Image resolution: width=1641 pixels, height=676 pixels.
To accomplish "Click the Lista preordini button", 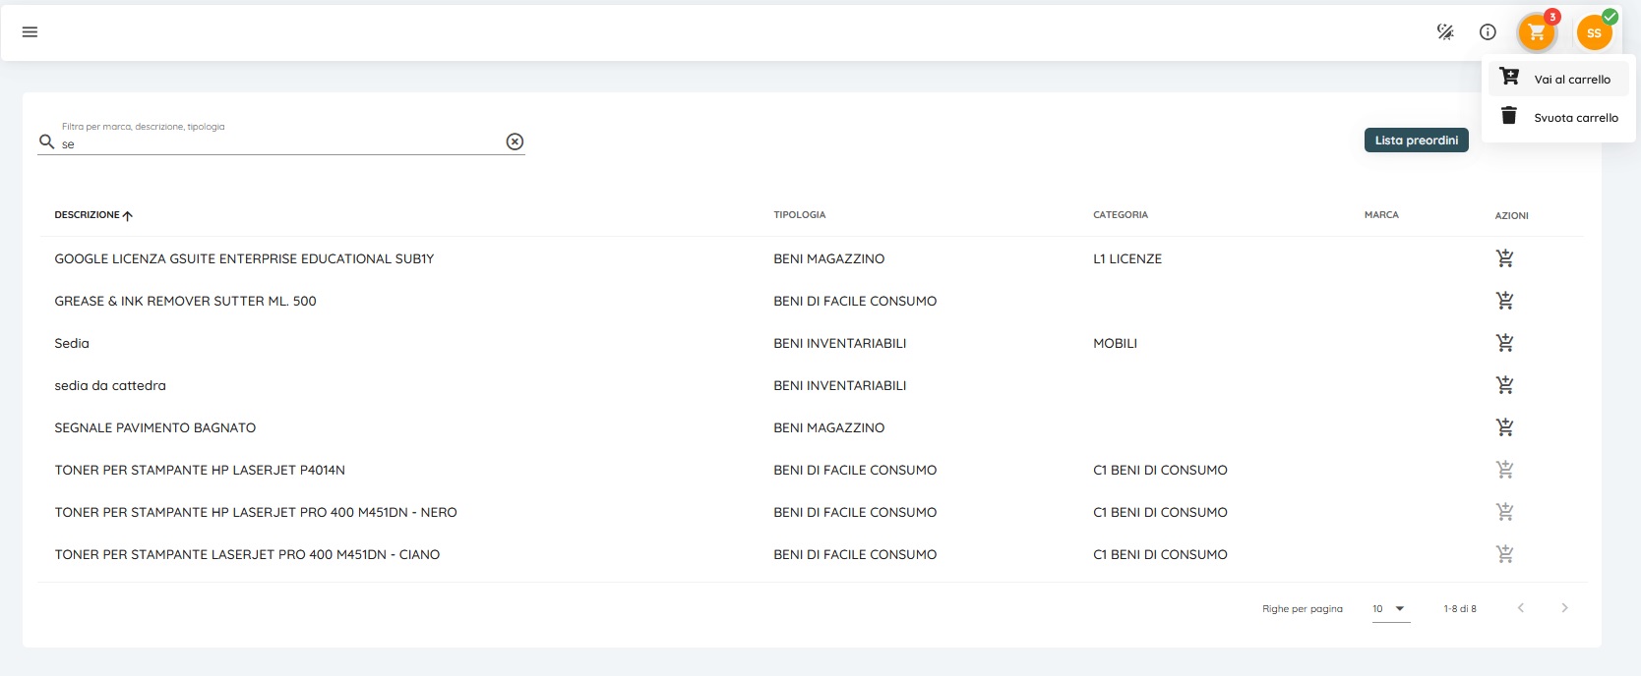I will click(1416, 141).
